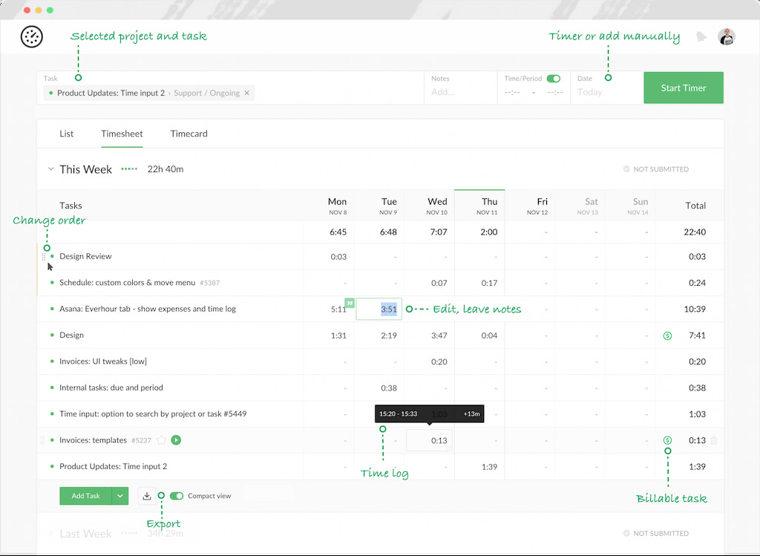Click the export download icon
This screenshot has height=556, width=760.
[146, 495]
